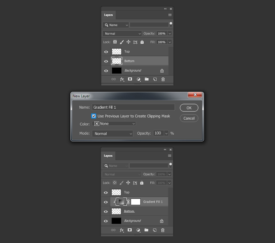Lock artboard nesting icon in top panel
The height and width of the screenshot is (243, 275).
(135, 42)
